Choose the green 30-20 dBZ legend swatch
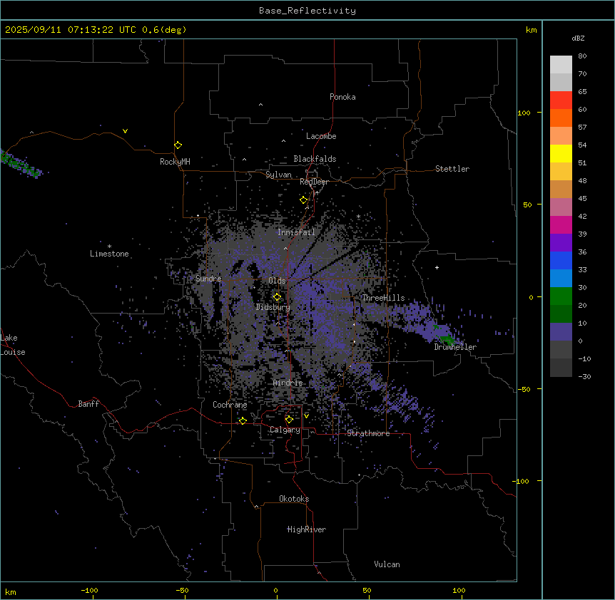 [561, 296]
